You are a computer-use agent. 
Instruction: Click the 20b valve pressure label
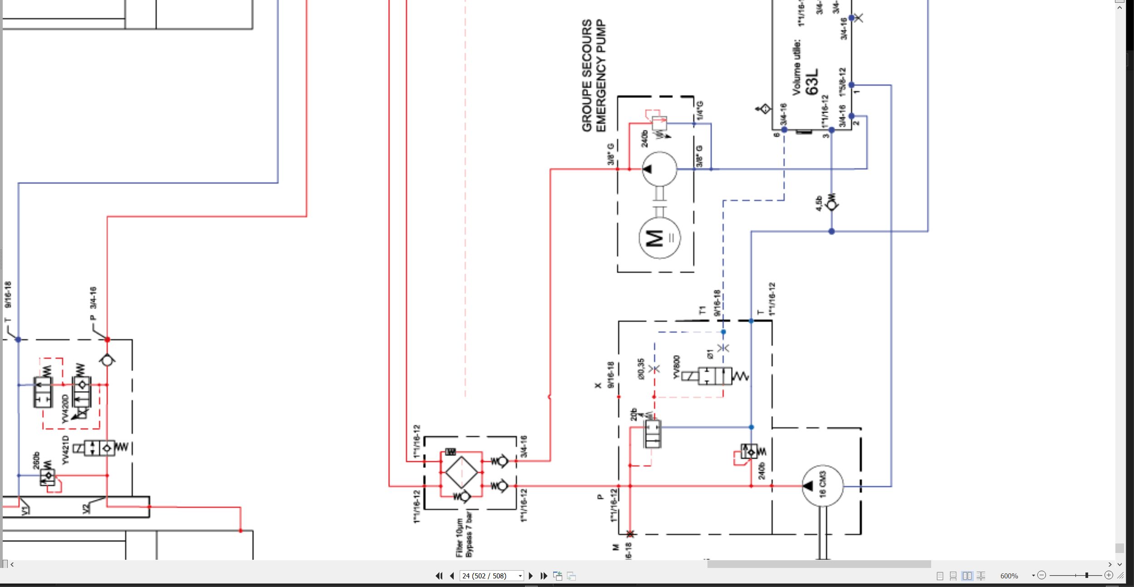634,415
